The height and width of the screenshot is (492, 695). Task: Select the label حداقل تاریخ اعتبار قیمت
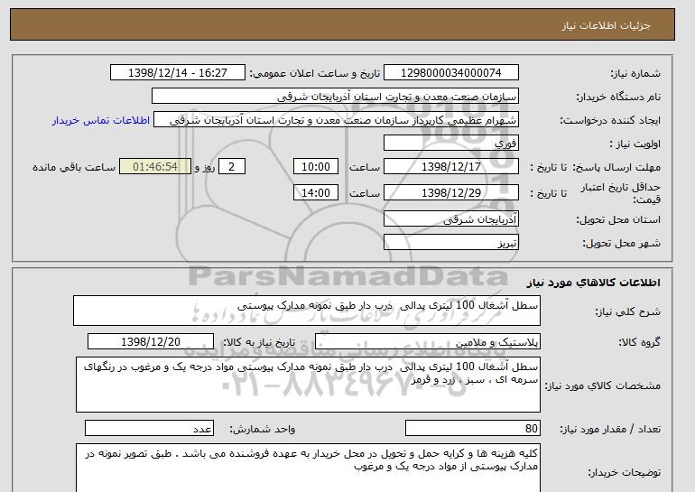[621, 193]
